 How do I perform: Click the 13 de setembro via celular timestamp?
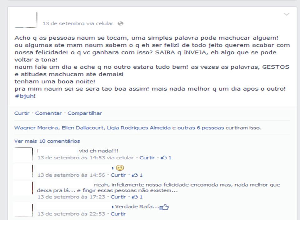[x=78, y=23]
